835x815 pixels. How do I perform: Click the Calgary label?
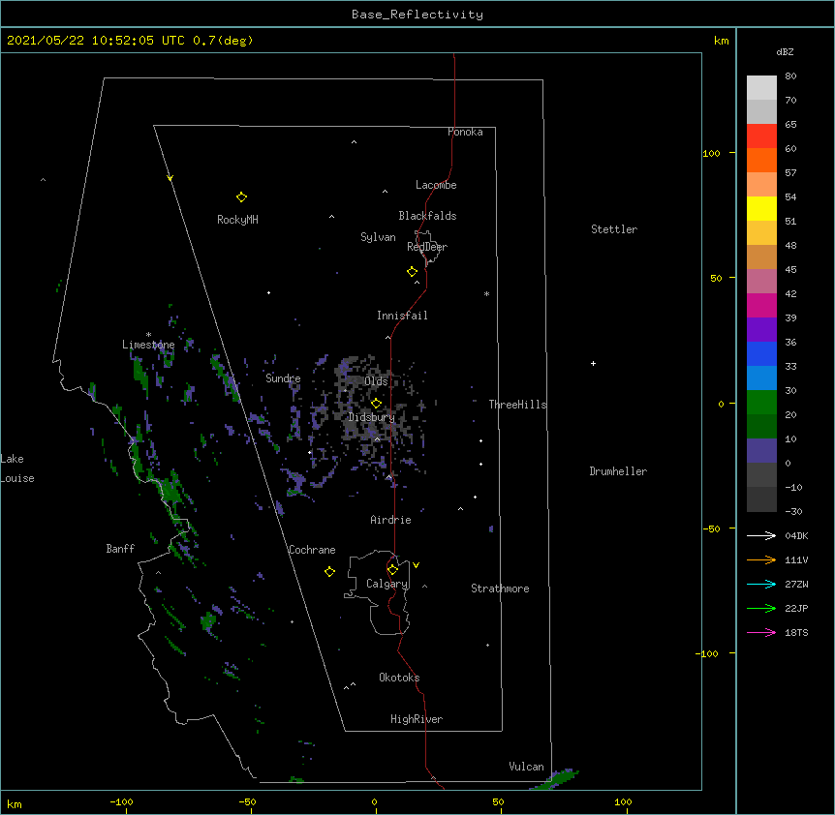(x=387, y=584)
